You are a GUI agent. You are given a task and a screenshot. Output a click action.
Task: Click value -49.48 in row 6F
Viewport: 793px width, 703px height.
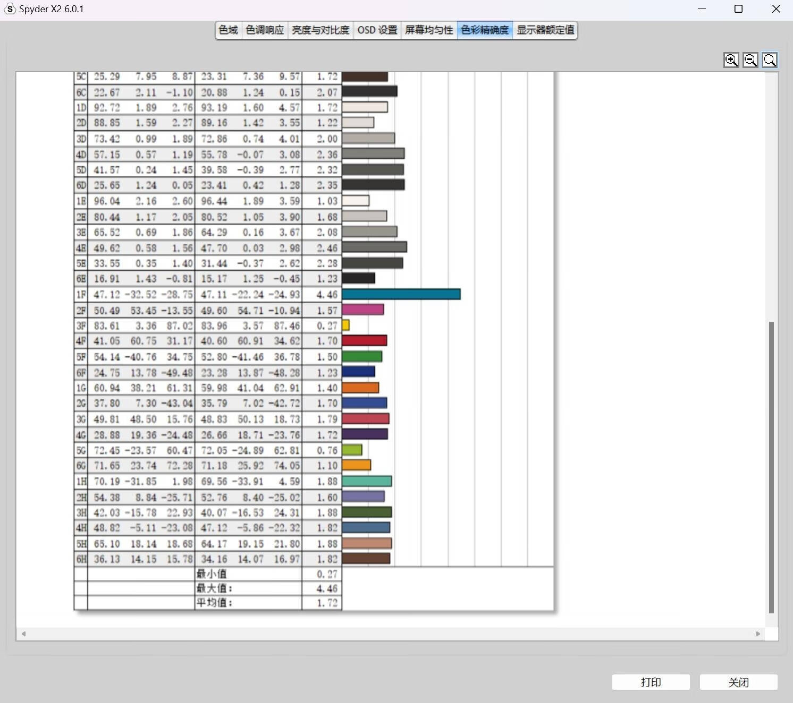coord(177,373)
